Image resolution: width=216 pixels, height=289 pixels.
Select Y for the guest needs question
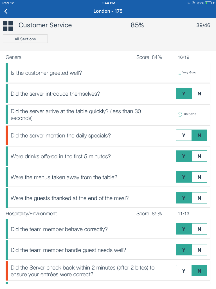pyautogui.click(x=184, y=250)
